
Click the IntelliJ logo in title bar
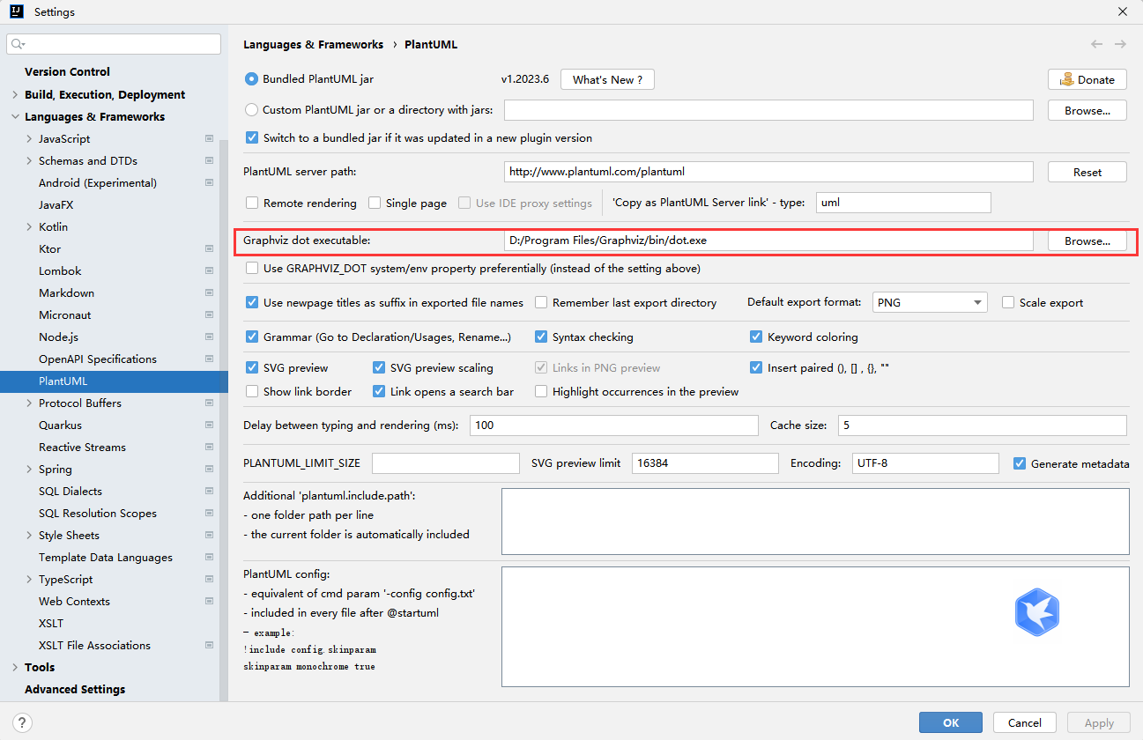coord(17,11)
